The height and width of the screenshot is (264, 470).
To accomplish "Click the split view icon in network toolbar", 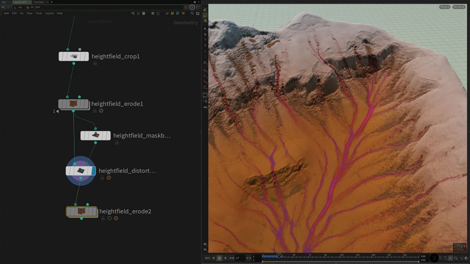I will [x=153, y=13].
